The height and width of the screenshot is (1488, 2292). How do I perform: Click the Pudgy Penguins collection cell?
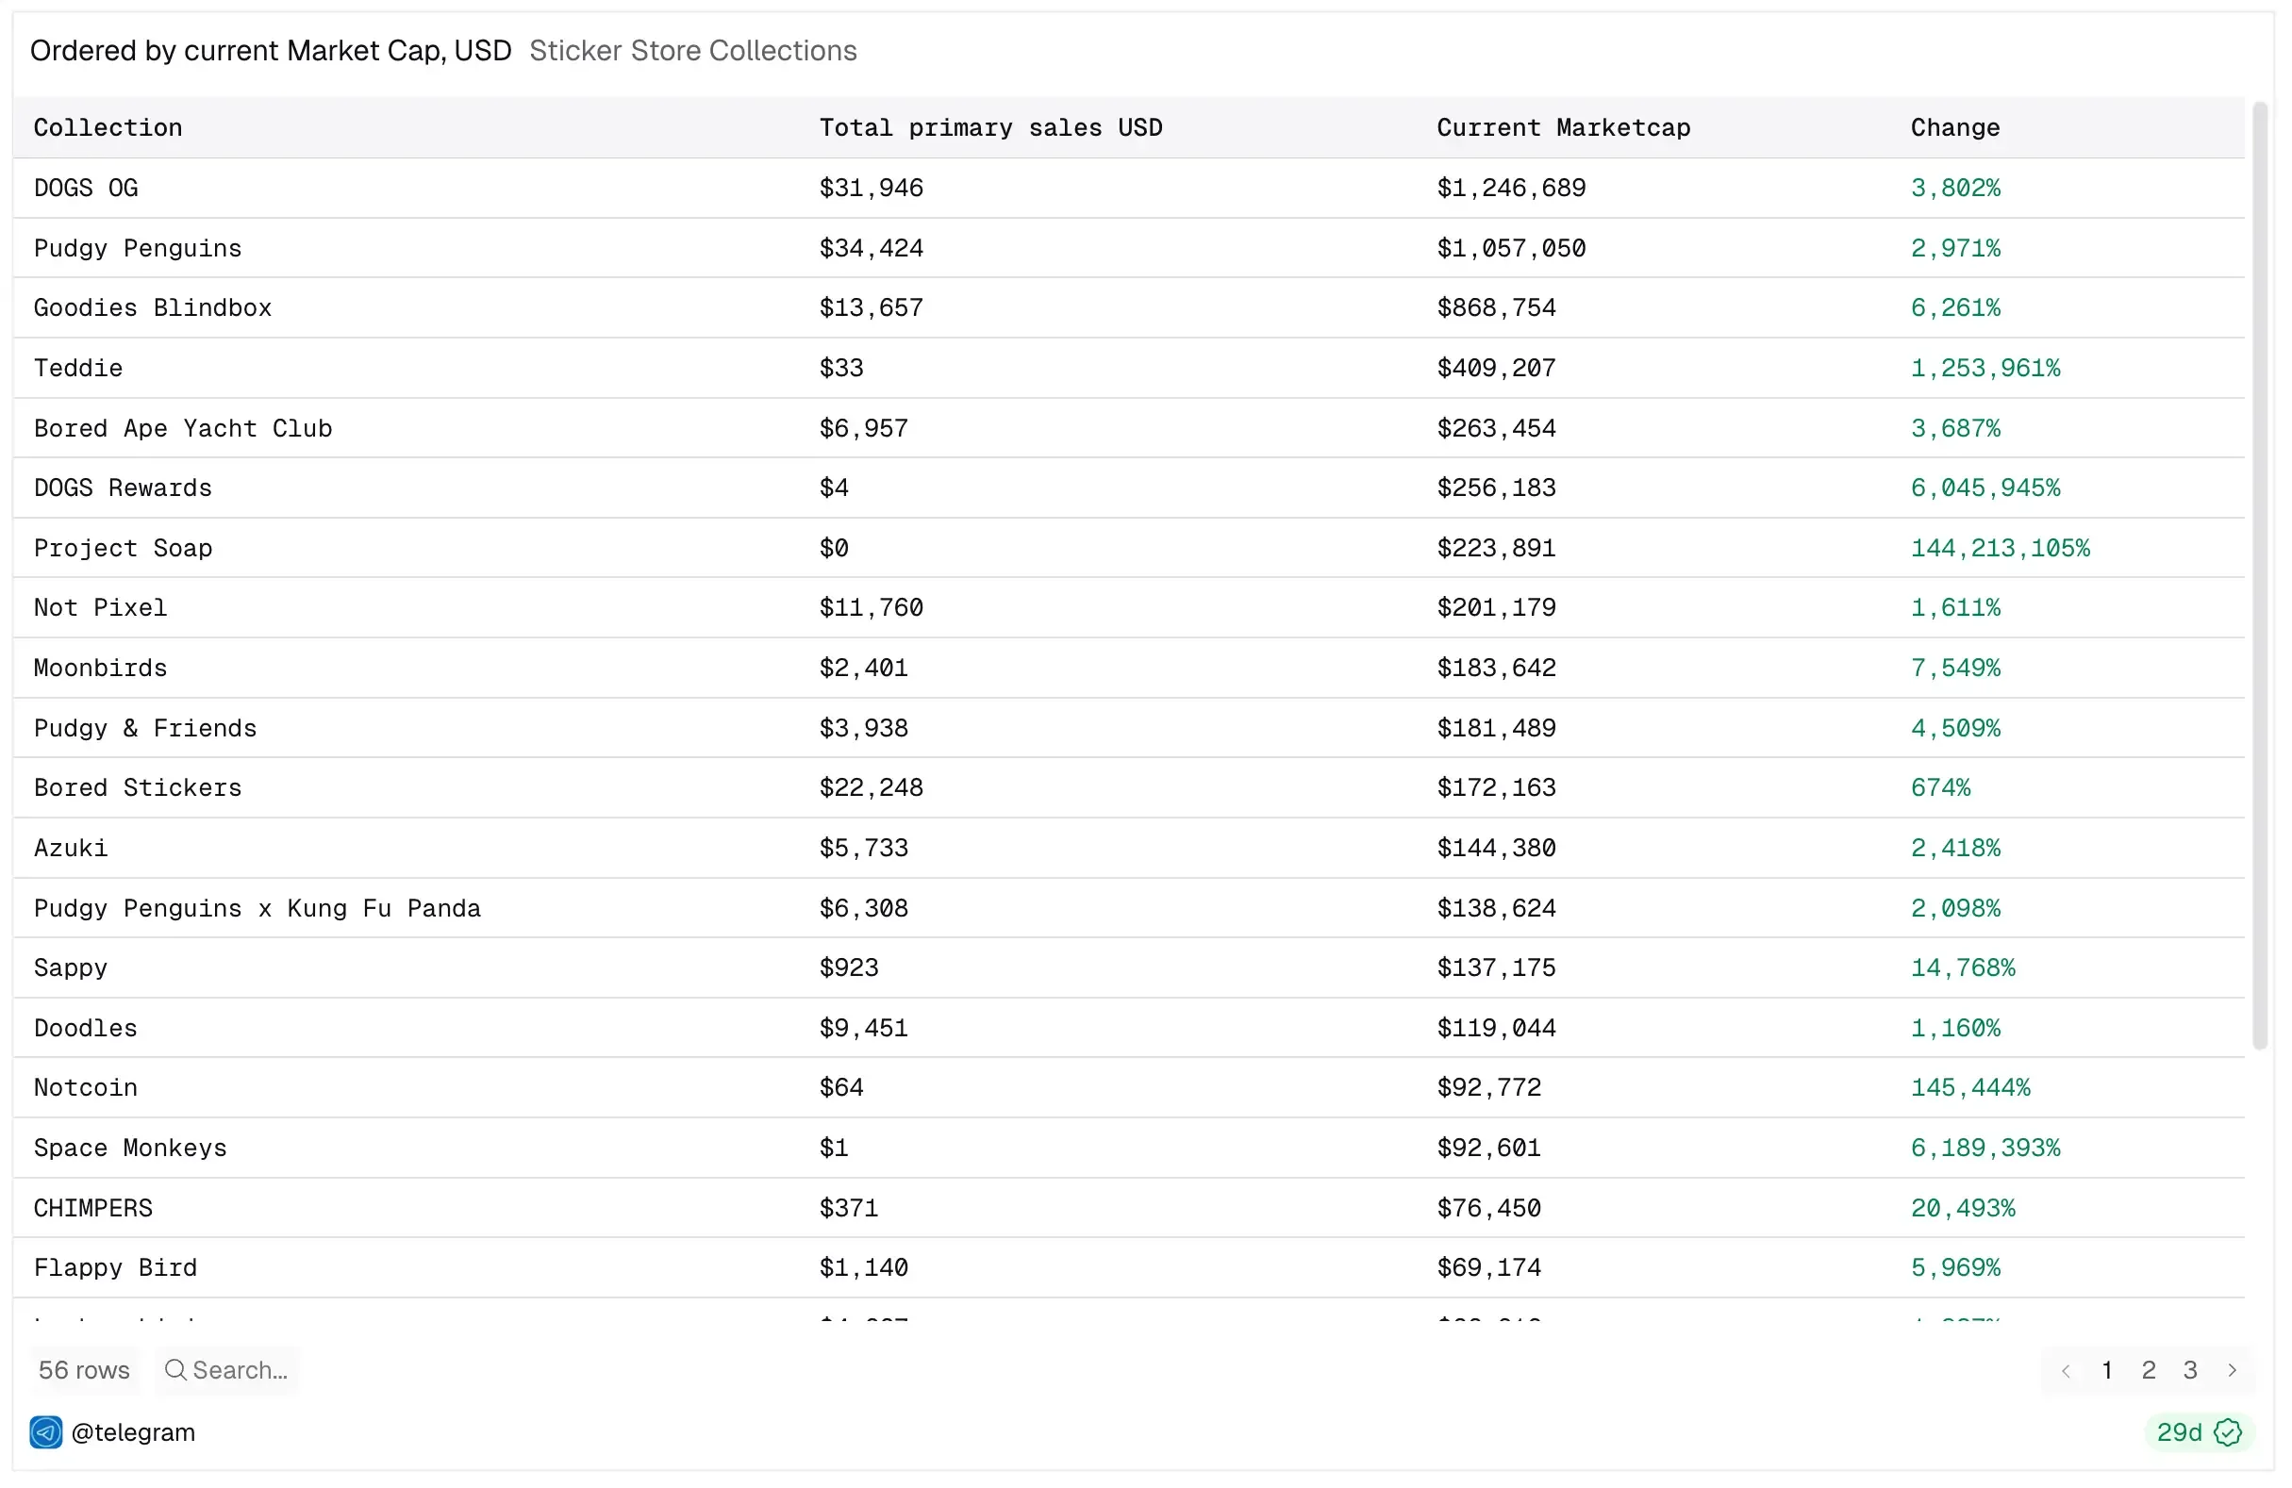pyautogui.click(x=138, y=248)
